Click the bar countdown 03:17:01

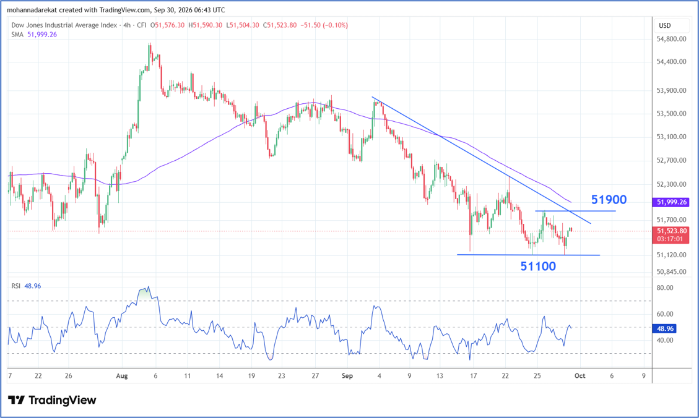(670, 239)
